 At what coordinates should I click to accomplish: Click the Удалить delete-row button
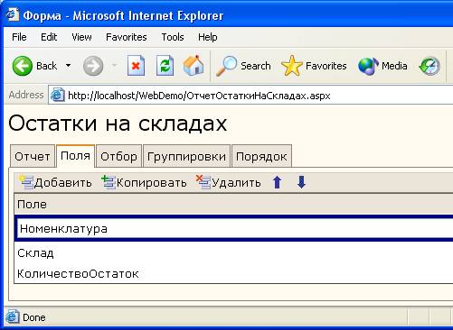point(229,182)
